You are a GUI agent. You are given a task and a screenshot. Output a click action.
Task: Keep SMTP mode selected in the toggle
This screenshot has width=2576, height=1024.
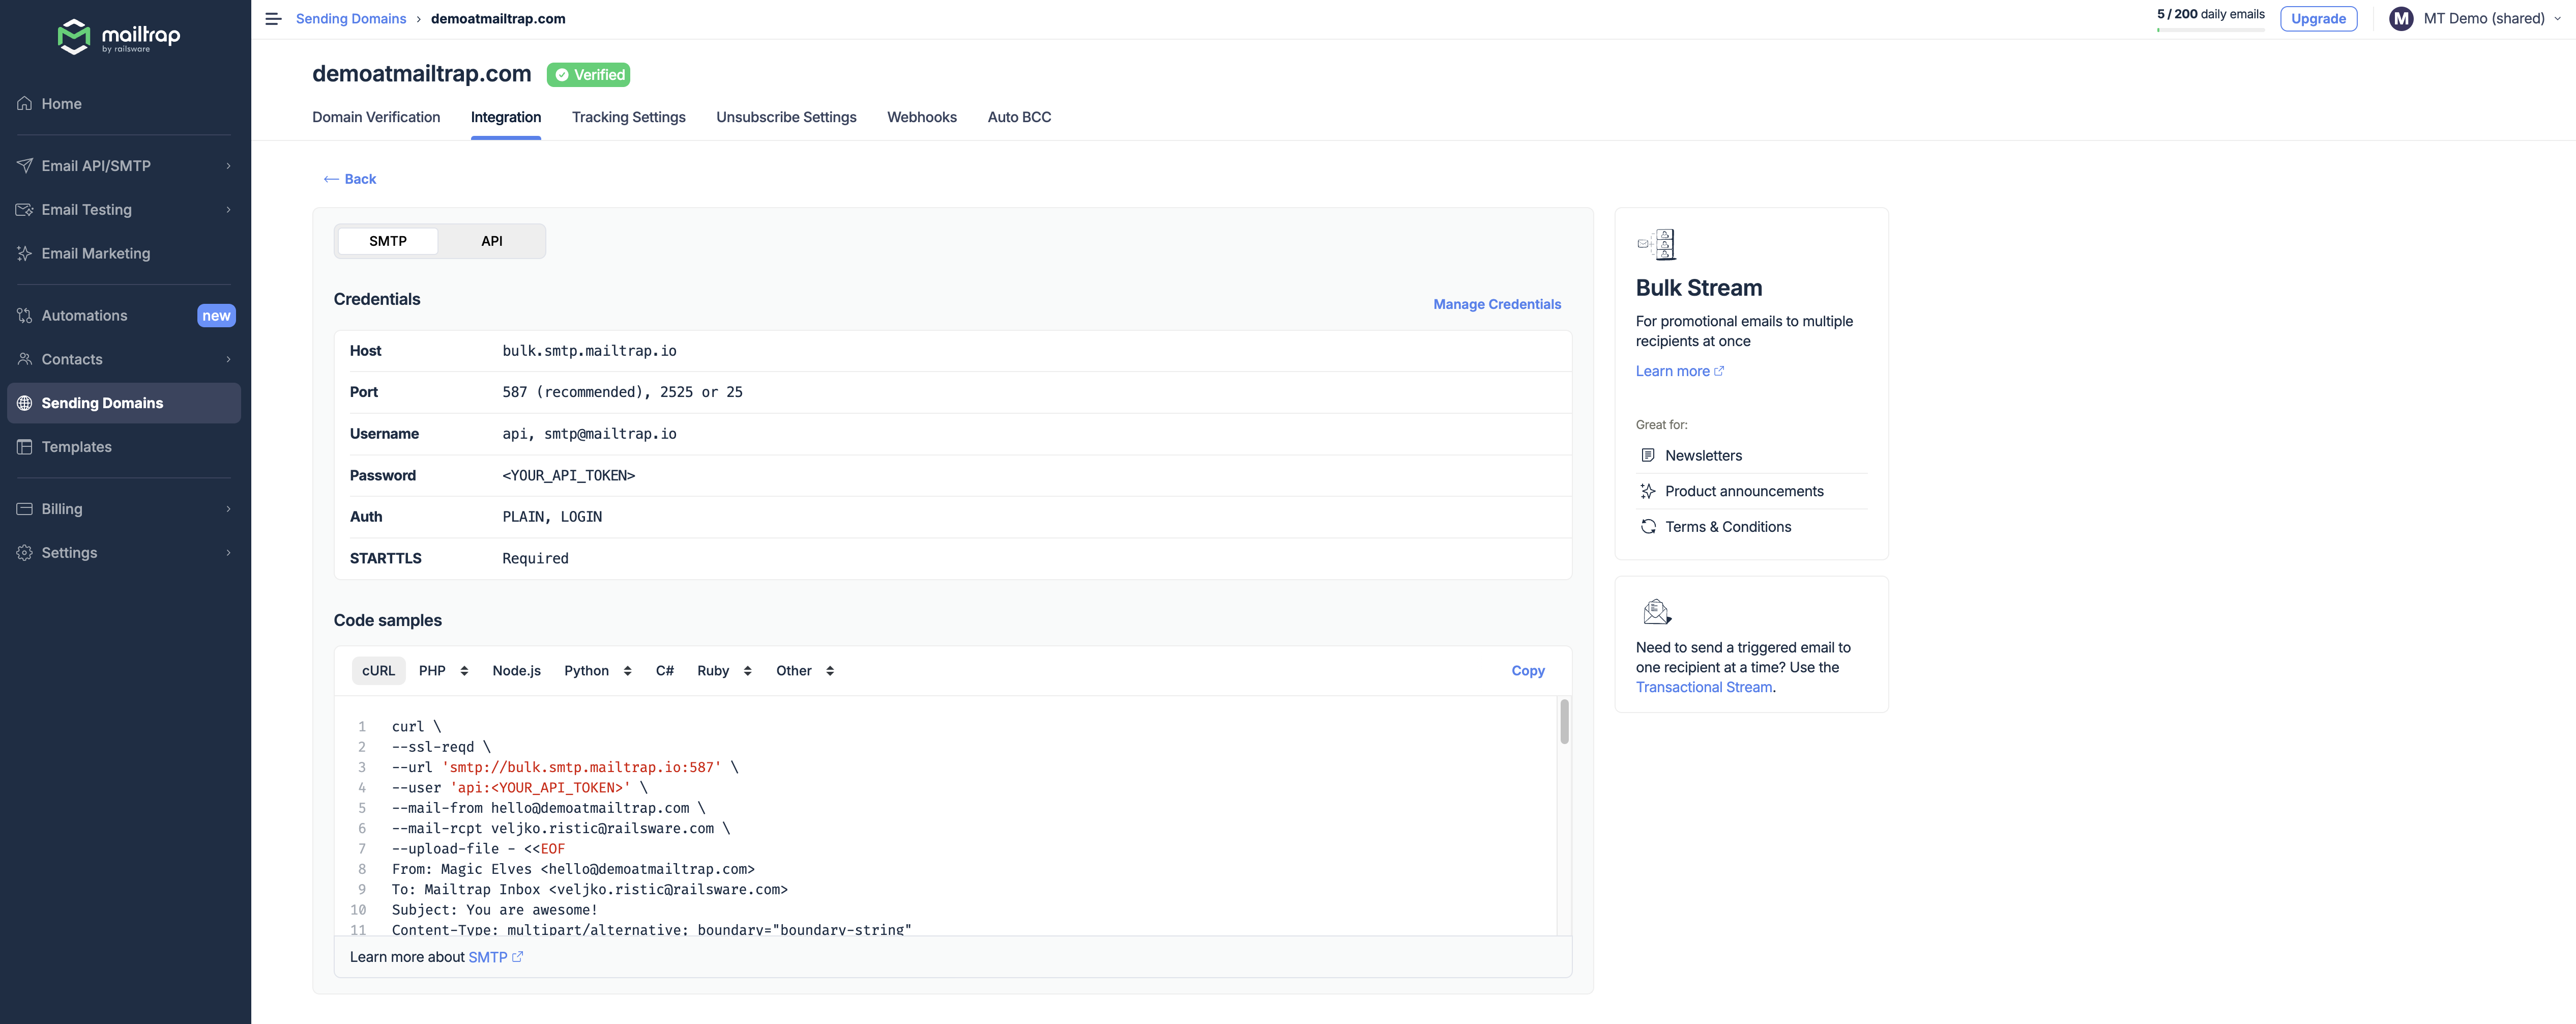(387, 241)
